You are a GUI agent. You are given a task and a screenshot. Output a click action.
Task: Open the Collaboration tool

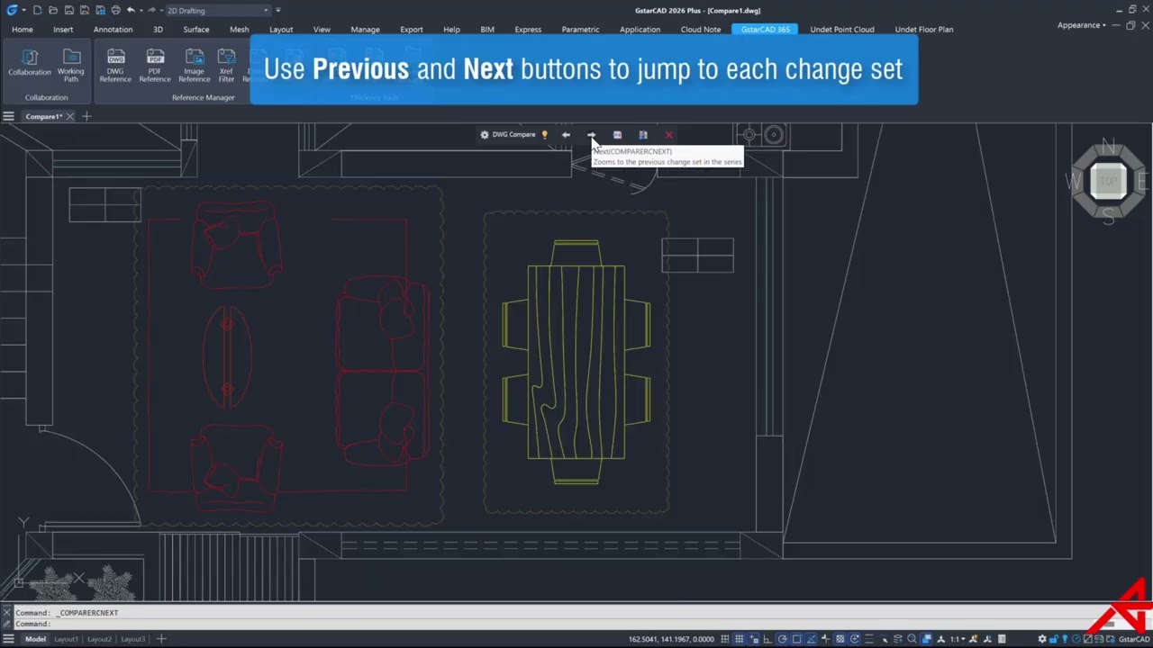pos(30,63)
